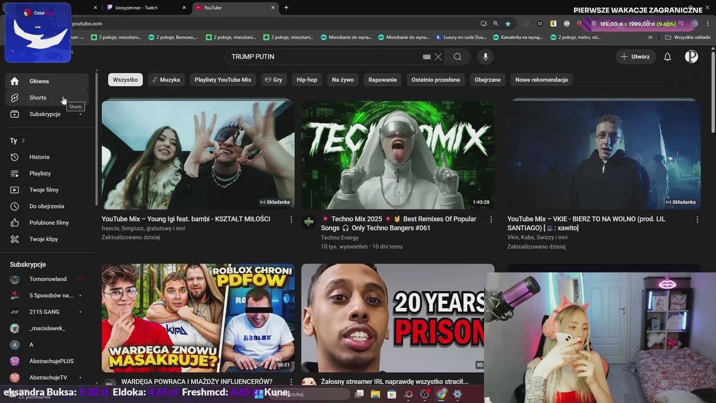Image resolution: width=716 pixels, height=403 pixels.
Task: Play the WARDĘGA ZNOWU MASAKRUJE thumbnail
Action: [x=198, y=318]
